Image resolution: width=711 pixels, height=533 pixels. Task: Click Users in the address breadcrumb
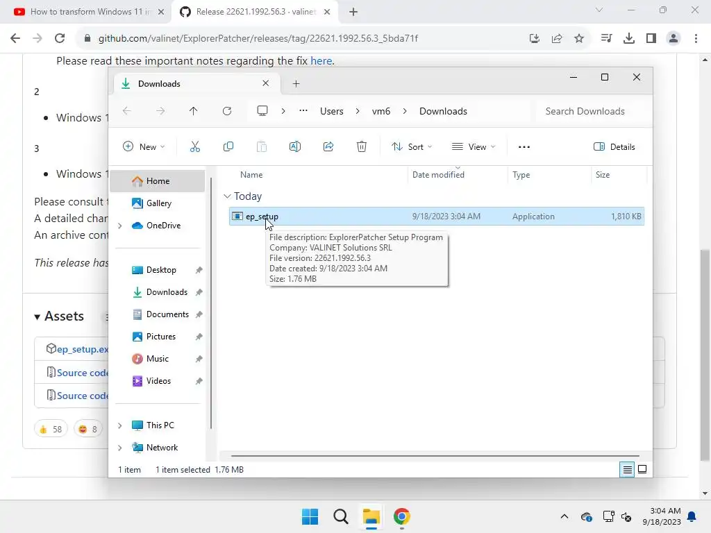(x=331, y=111)
